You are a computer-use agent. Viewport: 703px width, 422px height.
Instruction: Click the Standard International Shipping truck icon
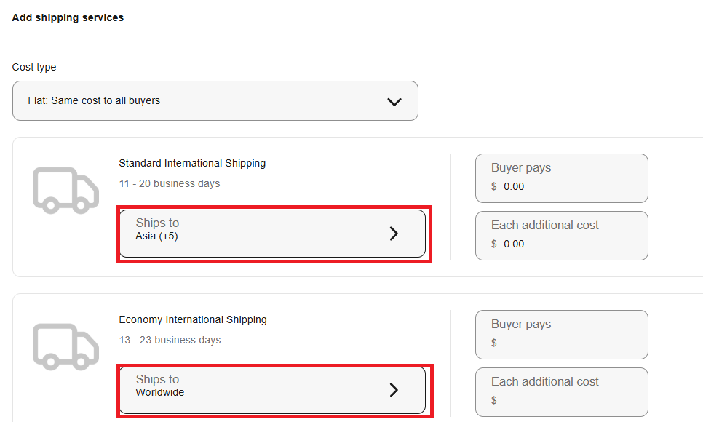[65, 190]
